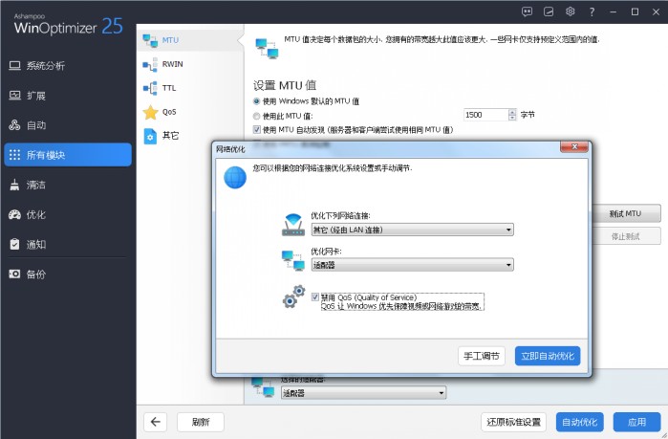Select 清洁 in the sidebar
Screen dimensions: 668x439
(x=36, y=185)
